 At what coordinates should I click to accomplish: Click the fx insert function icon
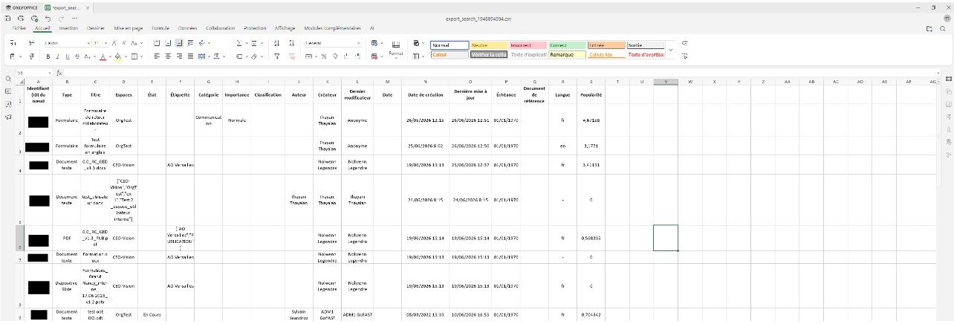point(59,73)
